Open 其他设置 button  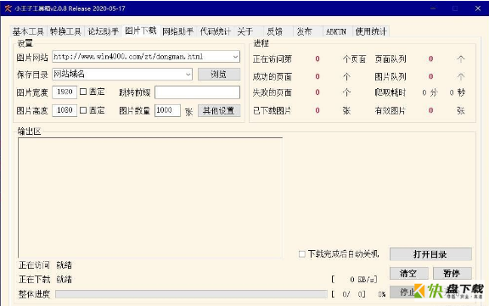point(219,110)
